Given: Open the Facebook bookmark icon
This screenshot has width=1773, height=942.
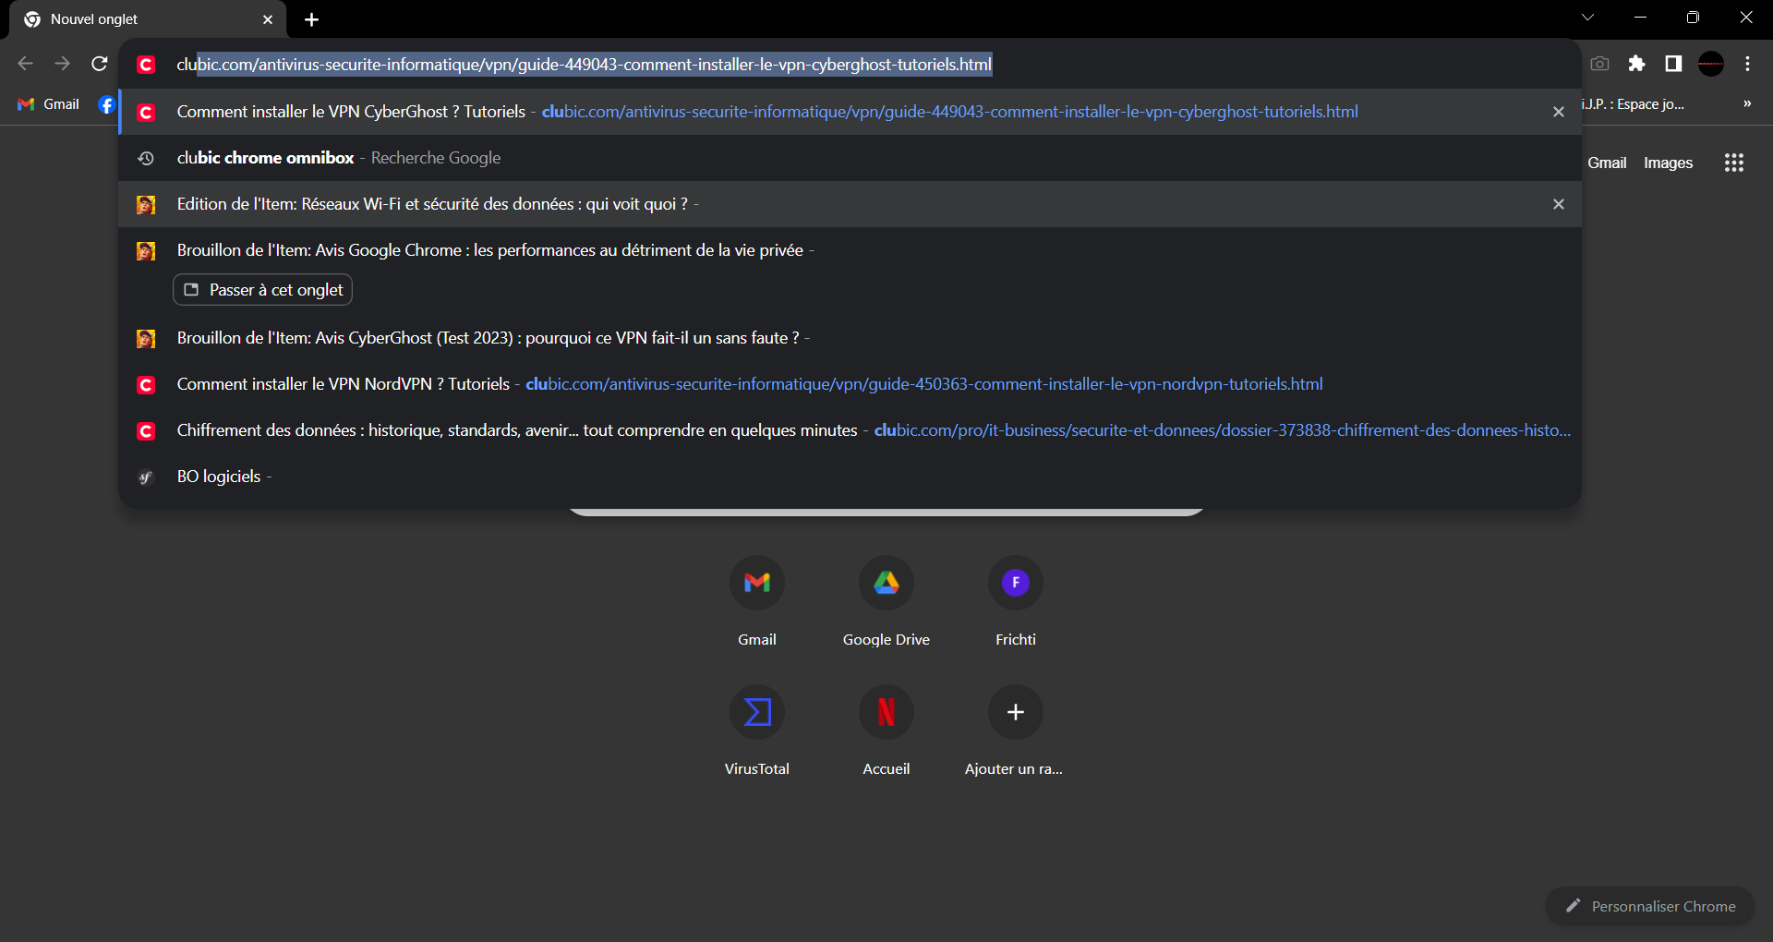Looking at the screenshot, I should coord(107,104).
